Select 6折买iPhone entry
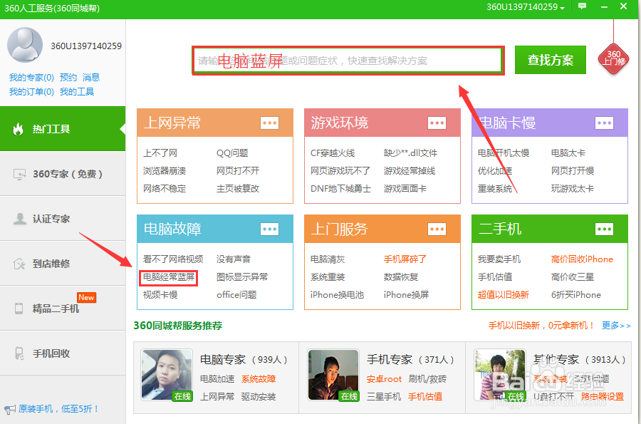Viewport: 641px width, 424px height. (x=576, y=295)
